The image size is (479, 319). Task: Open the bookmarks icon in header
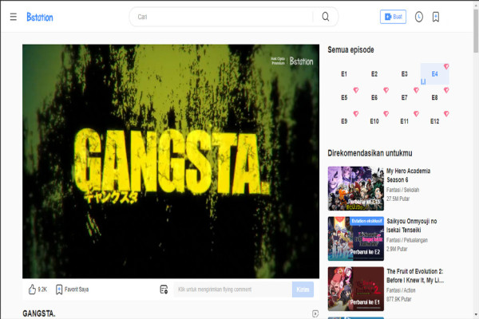[436, 17]
